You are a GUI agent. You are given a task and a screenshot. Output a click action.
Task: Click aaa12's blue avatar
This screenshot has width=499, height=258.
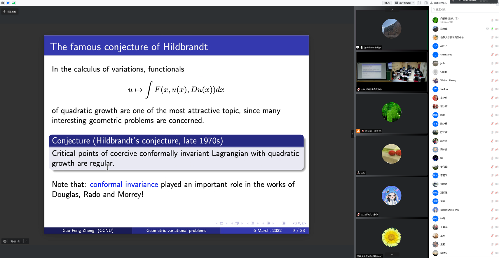435,46
